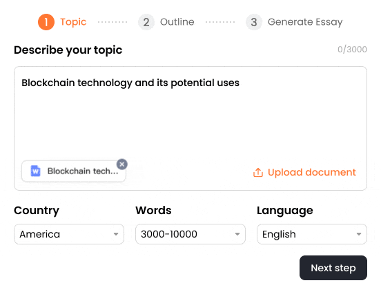Click the upload arrow icon
This screenshot has width=381, height=294.
click(x=258, y=173)
